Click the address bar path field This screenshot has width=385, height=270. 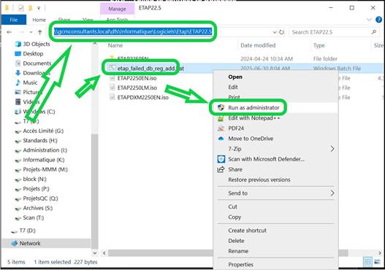132,31
